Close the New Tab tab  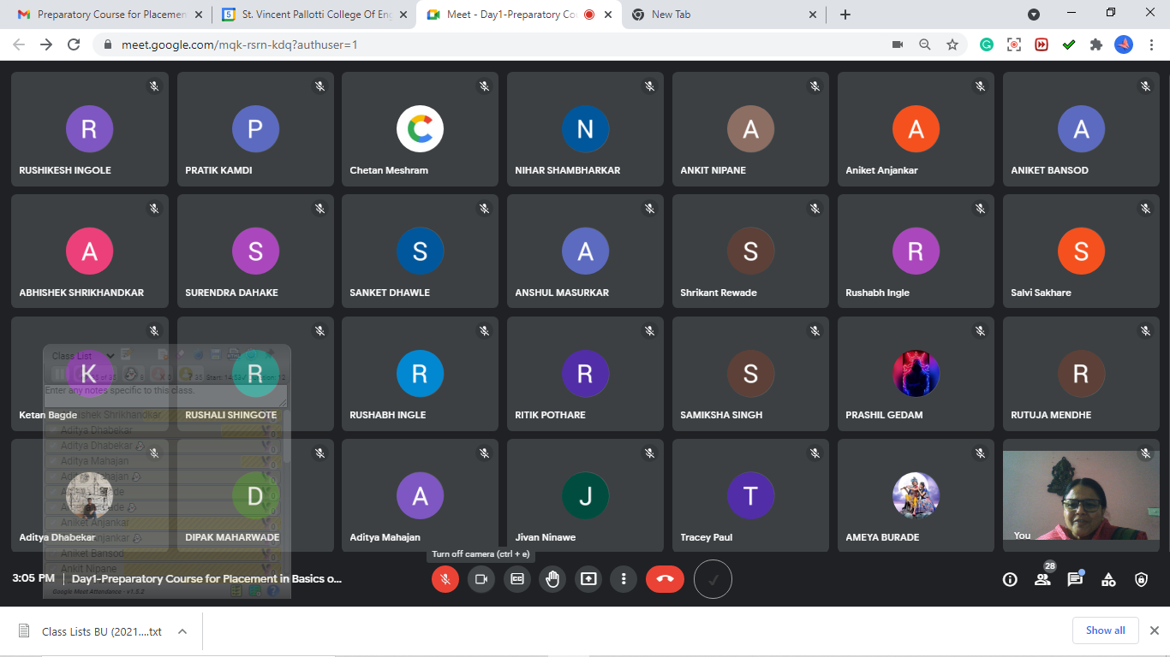[812, 15]
